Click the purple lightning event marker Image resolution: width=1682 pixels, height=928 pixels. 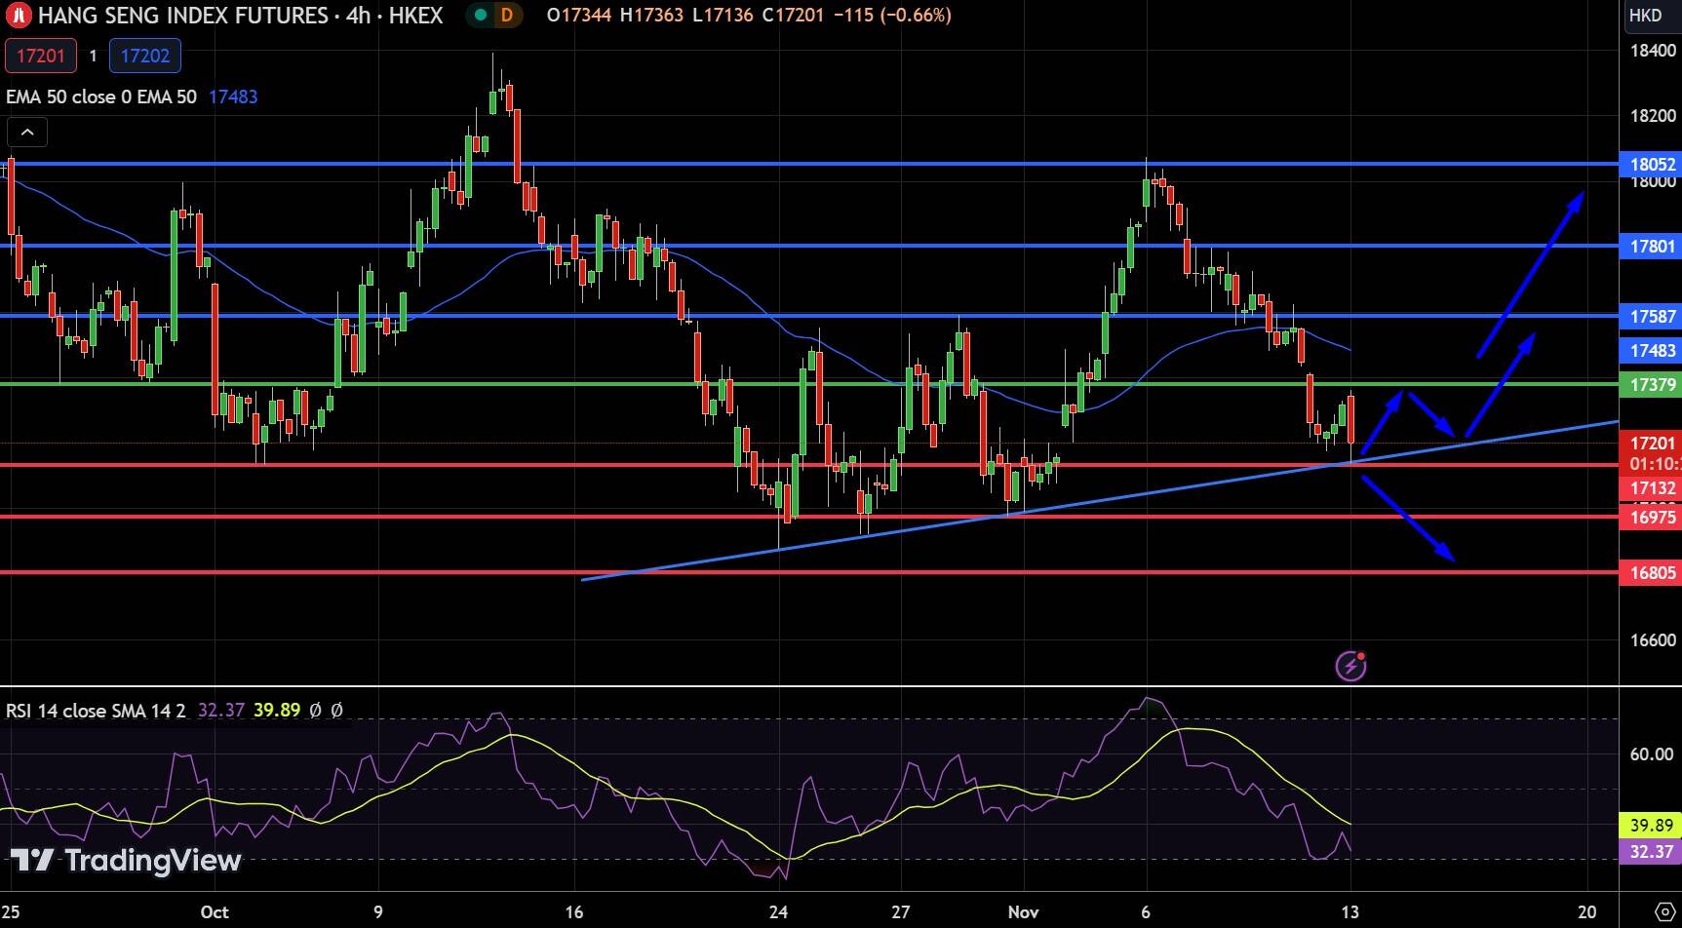point(1350,666)
